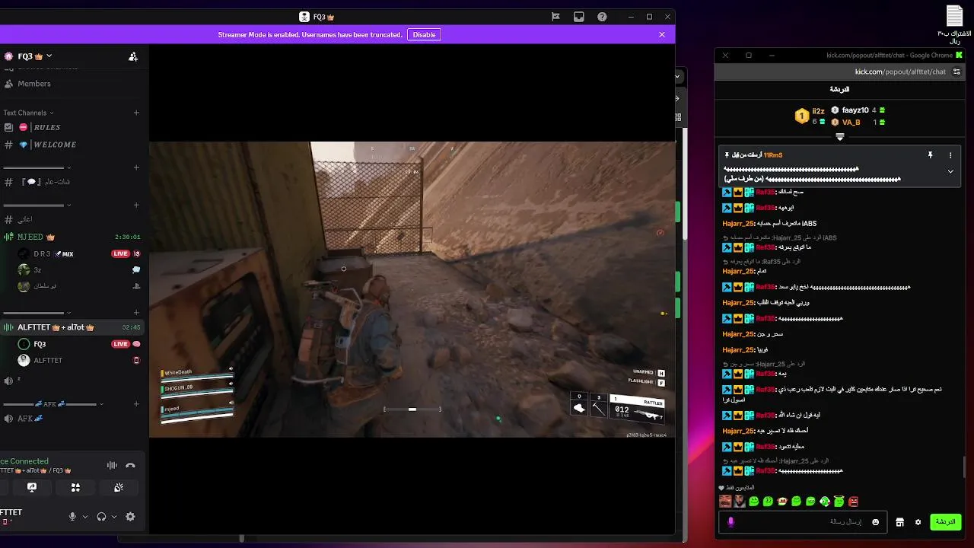Viewport: 974px width, 548px height.
Task: Disable Streamer Mode from the purple banner
Action: [x=424, y=35]
